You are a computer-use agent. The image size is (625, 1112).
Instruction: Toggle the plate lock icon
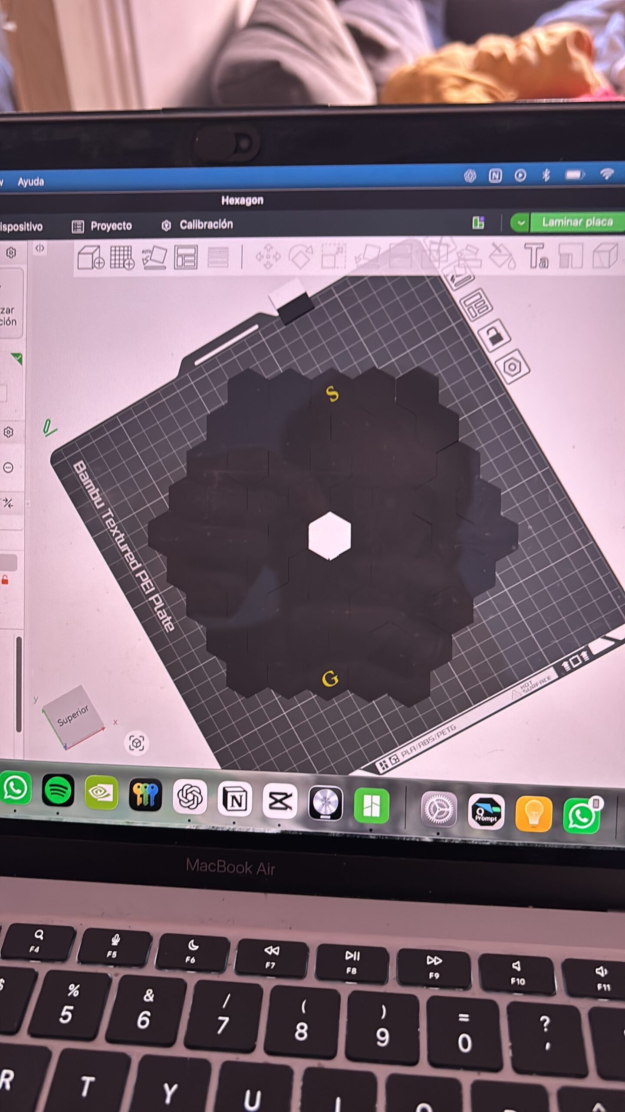tap(494, 336)
